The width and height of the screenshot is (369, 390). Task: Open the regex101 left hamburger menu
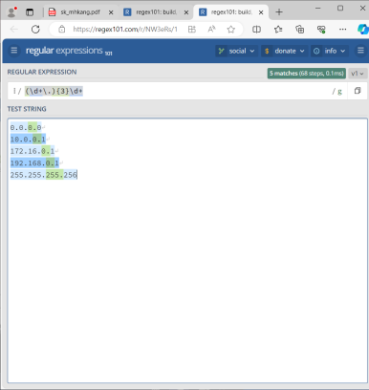(x=14, y=51)
